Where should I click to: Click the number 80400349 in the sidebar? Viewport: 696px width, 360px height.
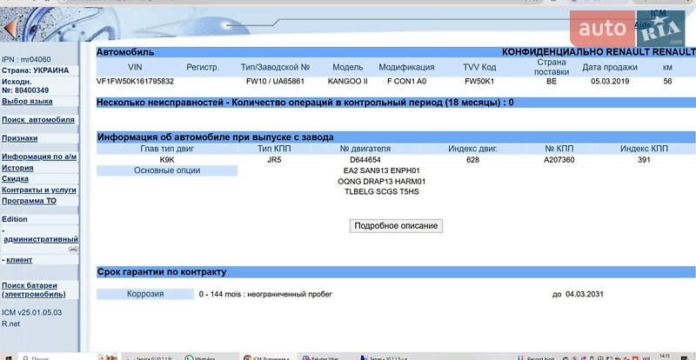pos(30,90)
